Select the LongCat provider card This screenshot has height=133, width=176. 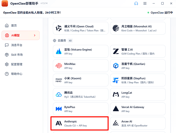[x=138, y=94]
